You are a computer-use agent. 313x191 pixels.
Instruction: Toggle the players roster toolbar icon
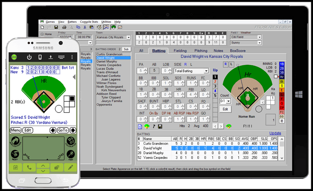[106, 27]
